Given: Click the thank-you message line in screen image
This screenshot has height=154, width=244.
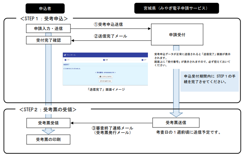Looking at the screenshot, I should pyautogui.click(x=72, y=69).
